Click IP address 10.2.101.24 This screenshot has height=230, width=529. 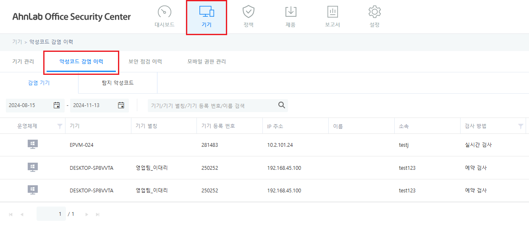pos(280,145)
